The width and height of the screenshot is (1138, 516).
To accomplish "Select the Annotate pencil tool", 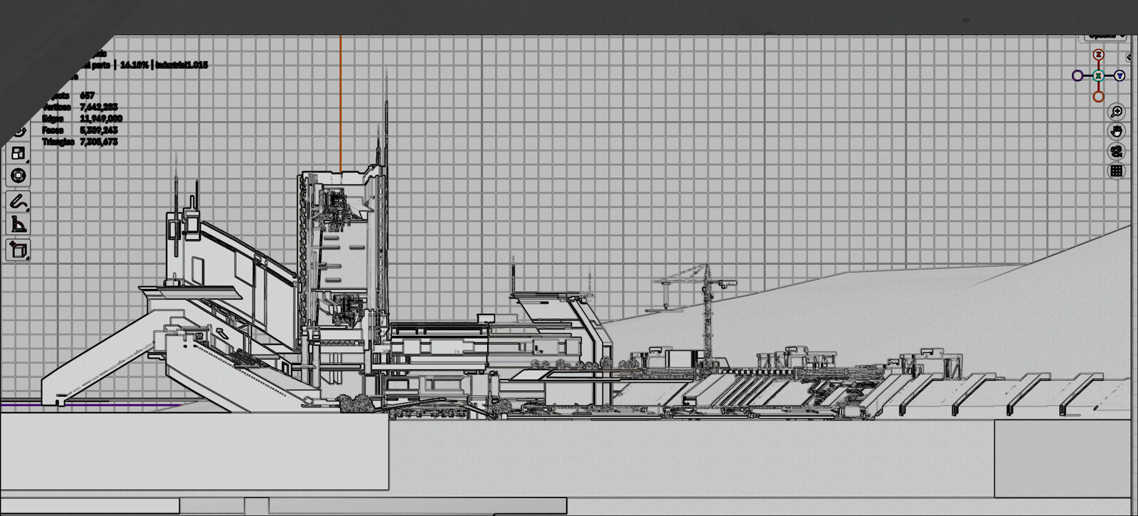I will [18, 202].
